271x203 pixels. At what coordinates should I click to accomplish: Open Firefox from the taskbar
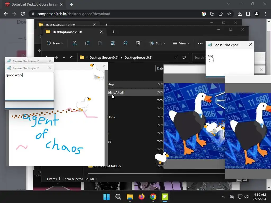[x=142, y=197]
